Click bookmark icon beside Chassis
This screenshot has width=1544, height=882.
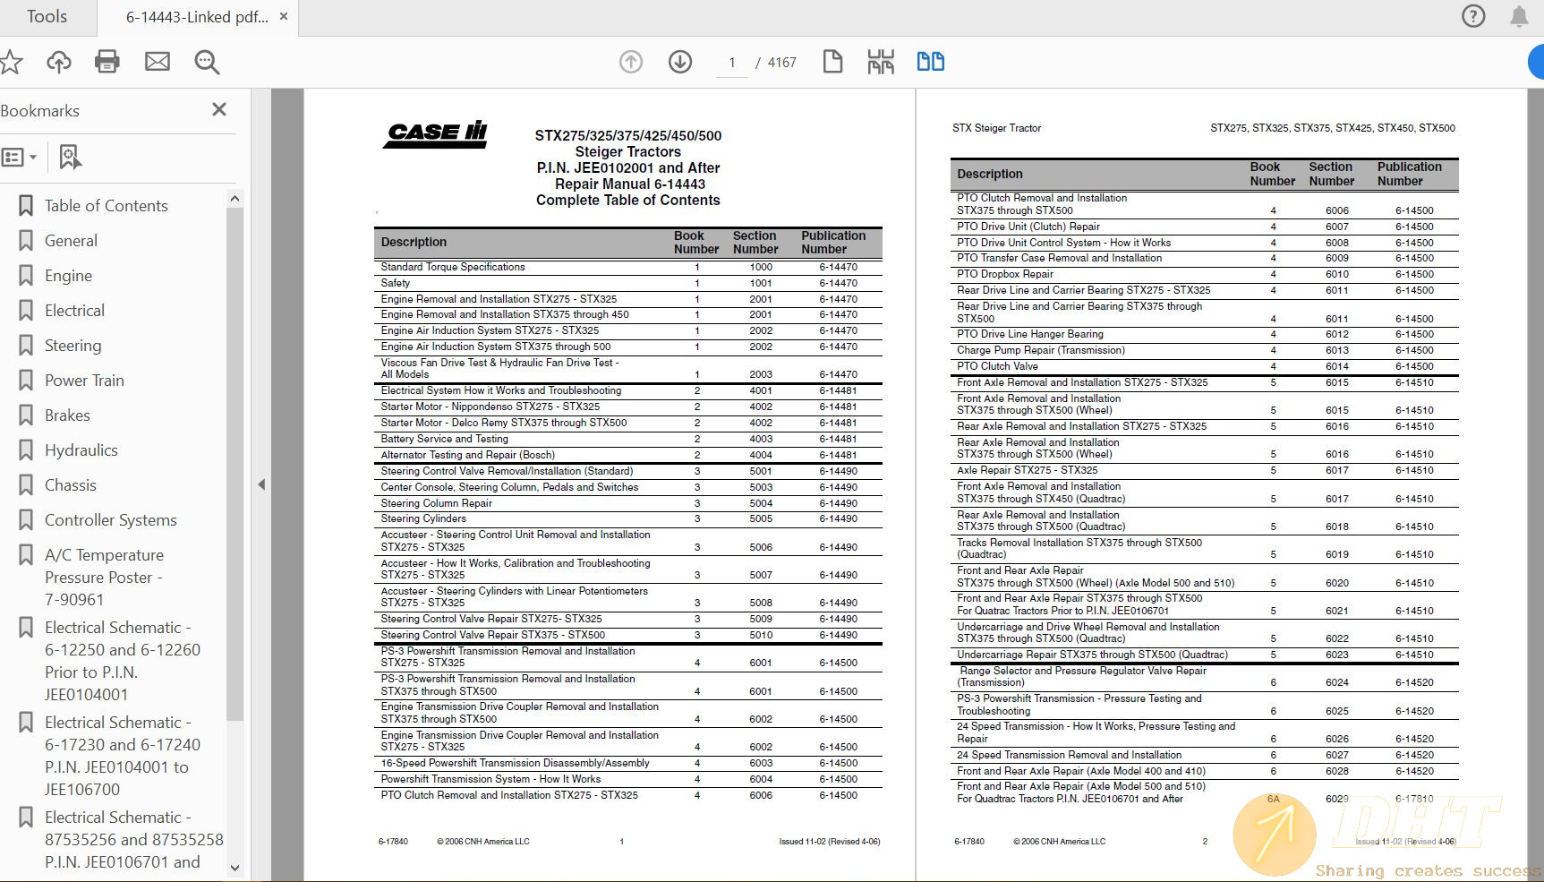point(26,485)
